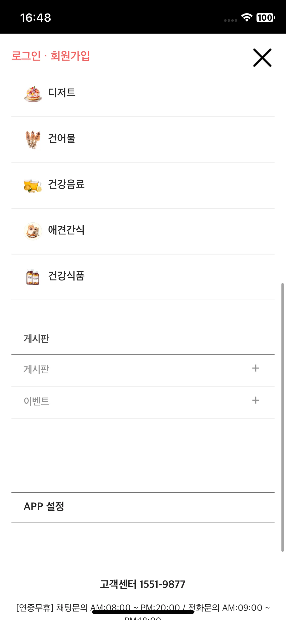Call customer center 1551-9877
This screenshot has height=620, width=286.
coord(142,584)
